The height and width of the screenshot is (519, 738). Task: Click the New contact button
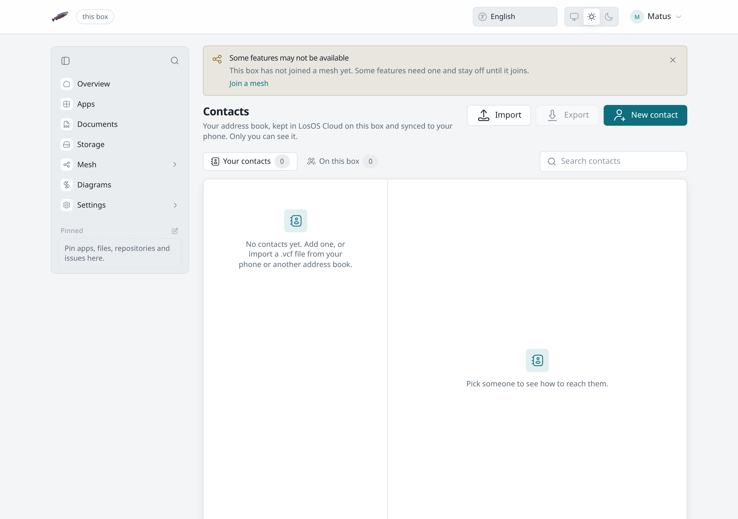[x=645, y=115]
